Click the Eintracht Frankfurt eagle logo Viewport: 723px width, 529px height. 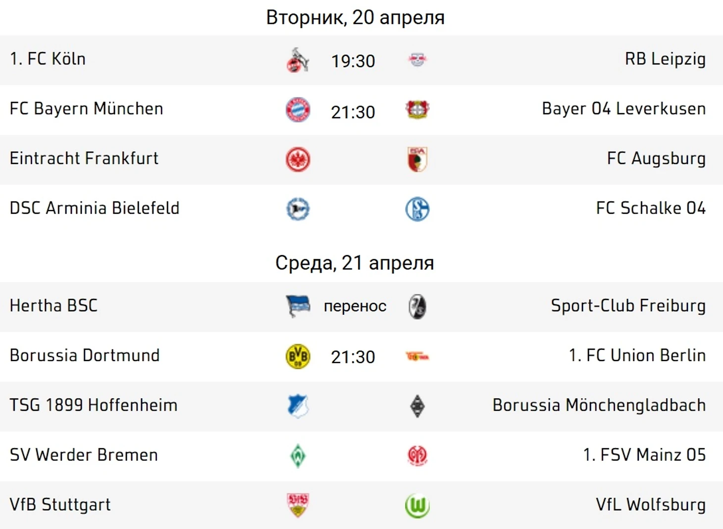pos(298,159)
